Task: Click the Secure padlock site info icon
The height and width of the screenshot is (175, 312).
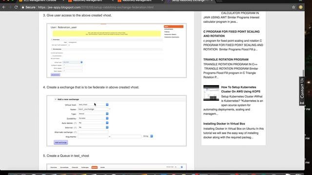Action: point(23,7)
